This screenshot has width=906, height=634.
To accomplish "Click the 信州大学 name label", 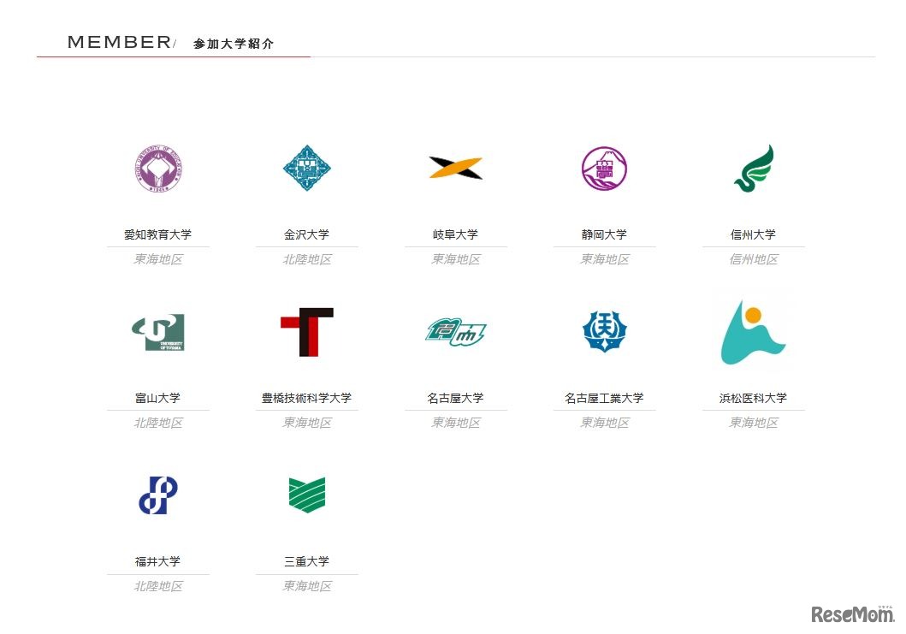I will [753, 234].
